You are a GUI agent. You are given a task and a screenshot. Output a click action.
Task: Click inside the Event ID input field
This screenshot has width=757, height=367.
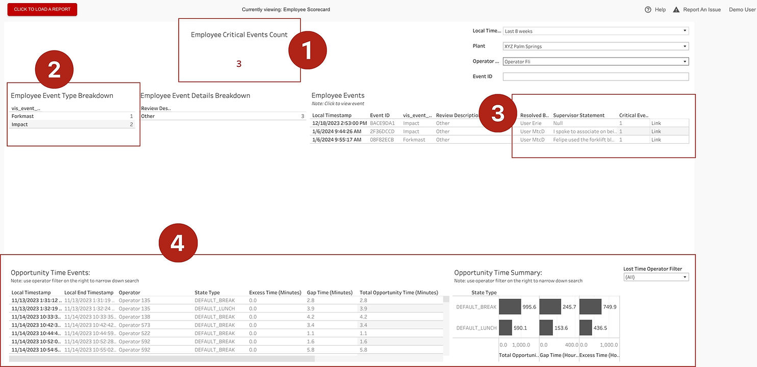(594, 76)
